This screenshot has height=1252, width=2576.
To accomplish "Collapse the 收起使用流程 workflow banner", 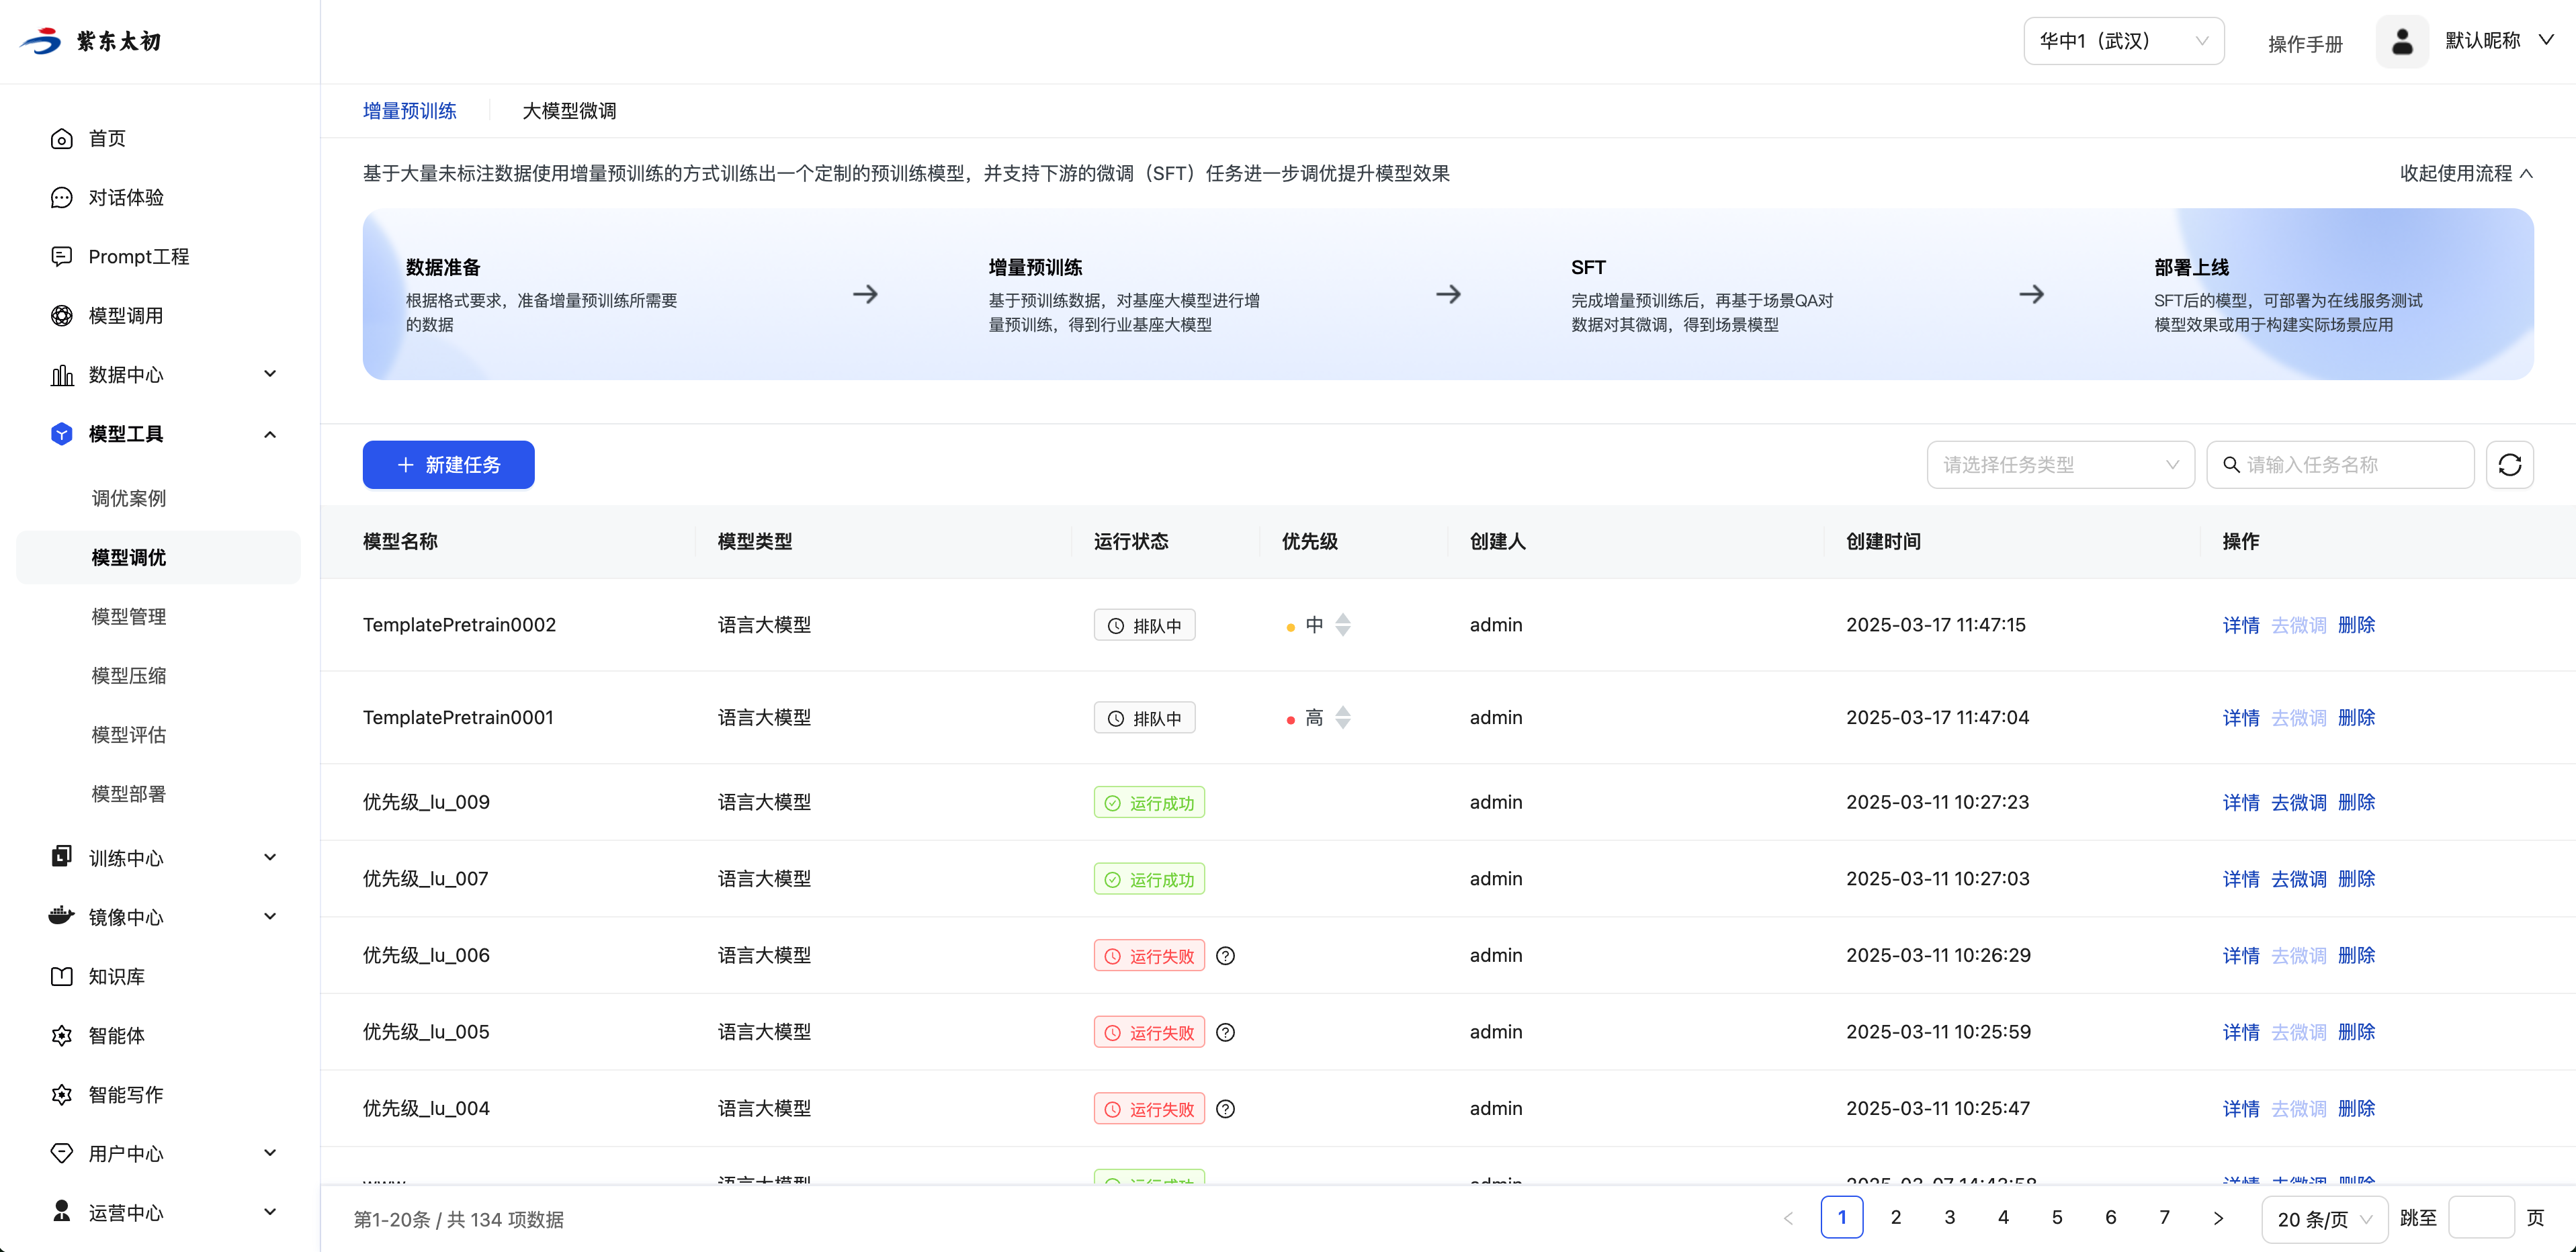I will point(2466,174).
